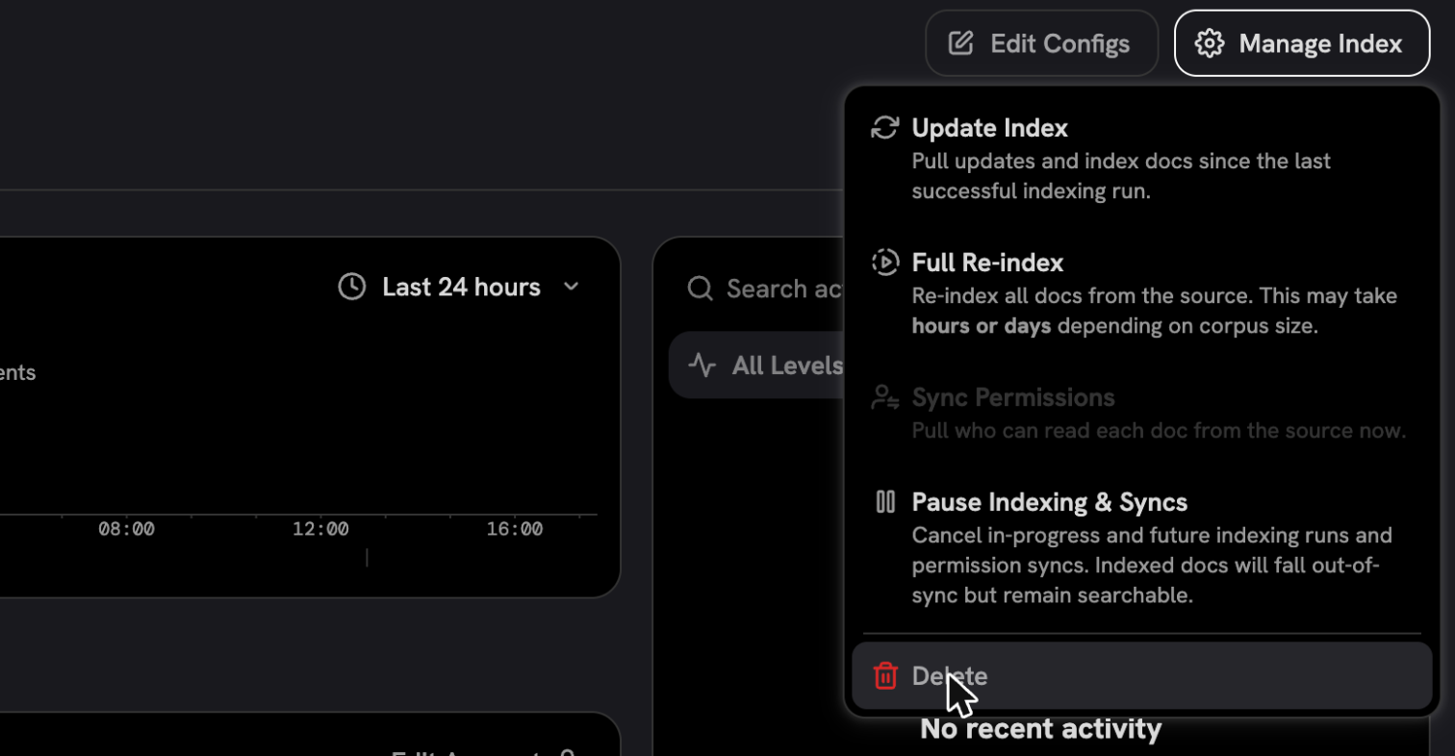Screen dimensions: 1455x756
Task: Click the pause bars icon
Action: [885, 502]
